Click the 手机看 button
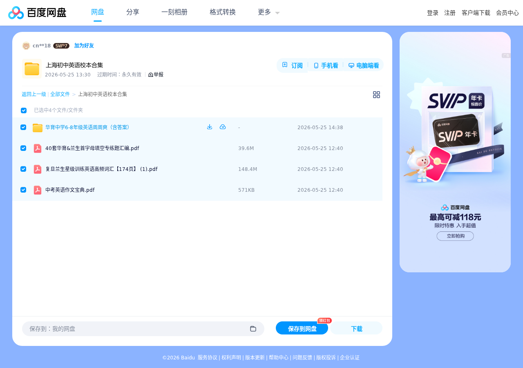The image size is (523, 368). coord(326,65)
